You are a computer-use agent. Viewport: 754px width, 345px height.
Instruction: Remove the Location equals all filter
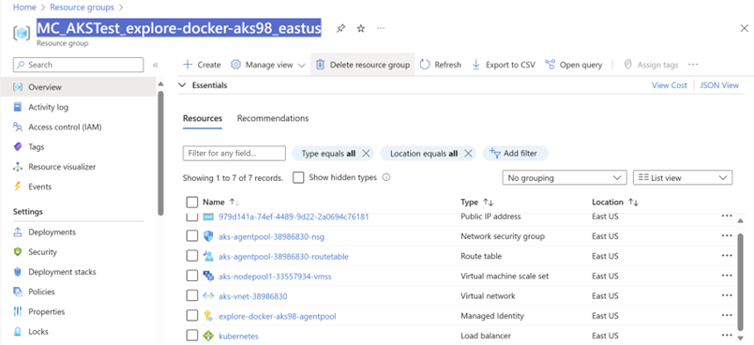[x=467, y=153]
